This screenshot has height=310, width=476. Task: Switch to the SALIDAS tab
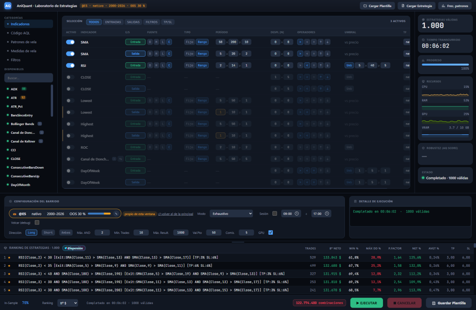pos(133,22)
